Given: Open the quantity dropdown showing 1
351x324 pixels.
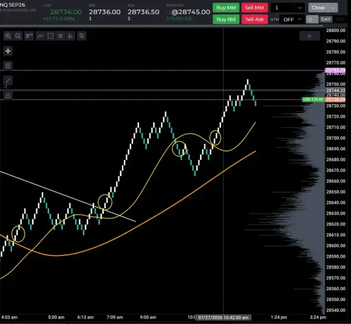Looking at the screenshot, I should 288,8.
